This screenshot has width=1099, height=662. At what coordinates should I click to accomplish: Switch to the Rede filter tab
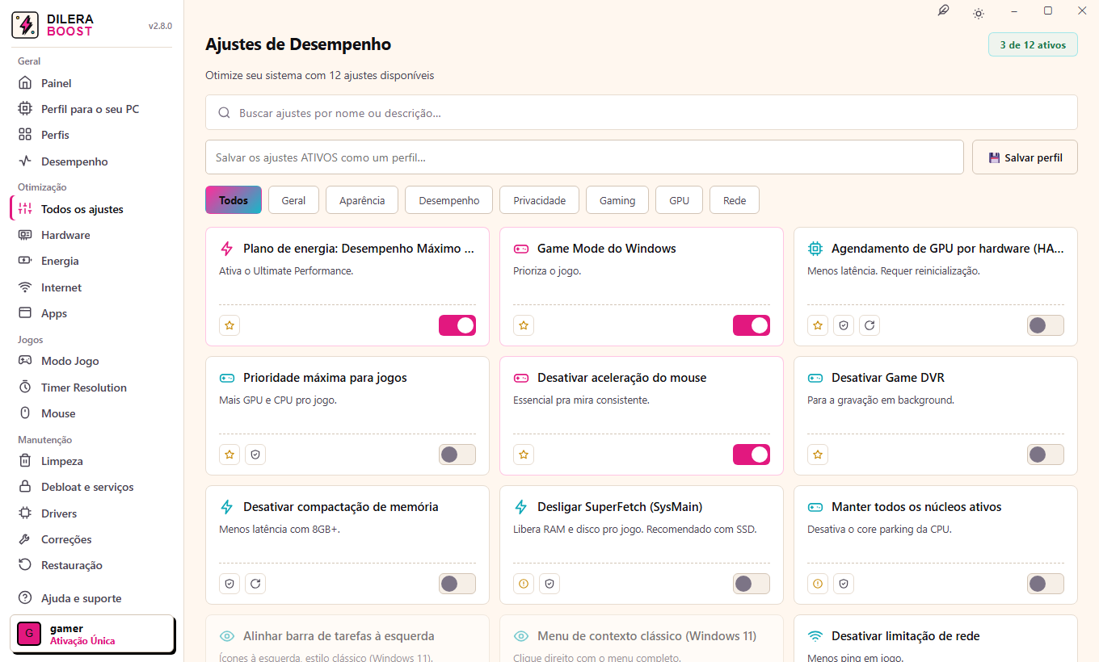735,200
